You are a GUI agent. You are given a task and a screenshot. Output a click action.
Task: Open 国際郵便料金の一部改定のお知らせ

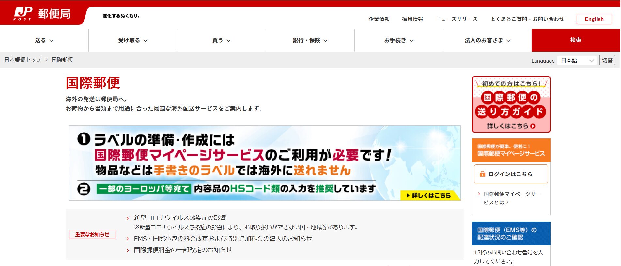pos(183,250)
